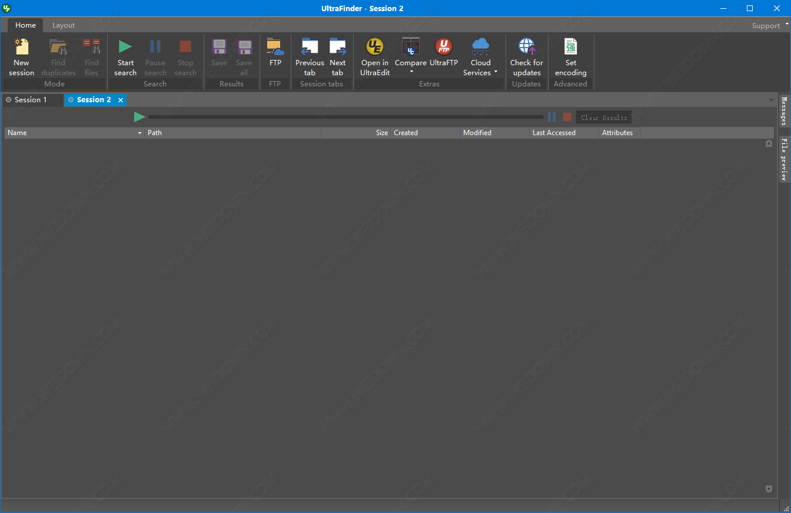This screenshot has height=513, width=791.
Task: Sort by the Path column
Action: 233,133
